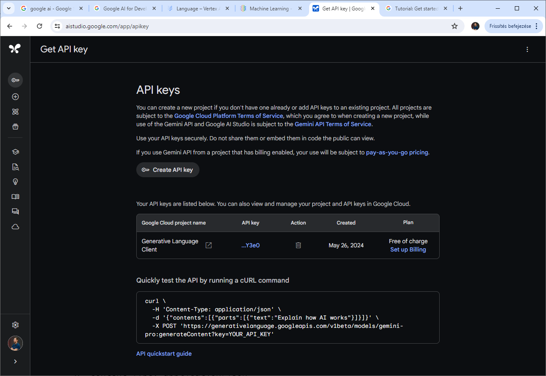This screenshot has height=376, width=546.
Task: Select the API key icon in the sidebar
Action: pyautogui.click(x=15, y=80)
